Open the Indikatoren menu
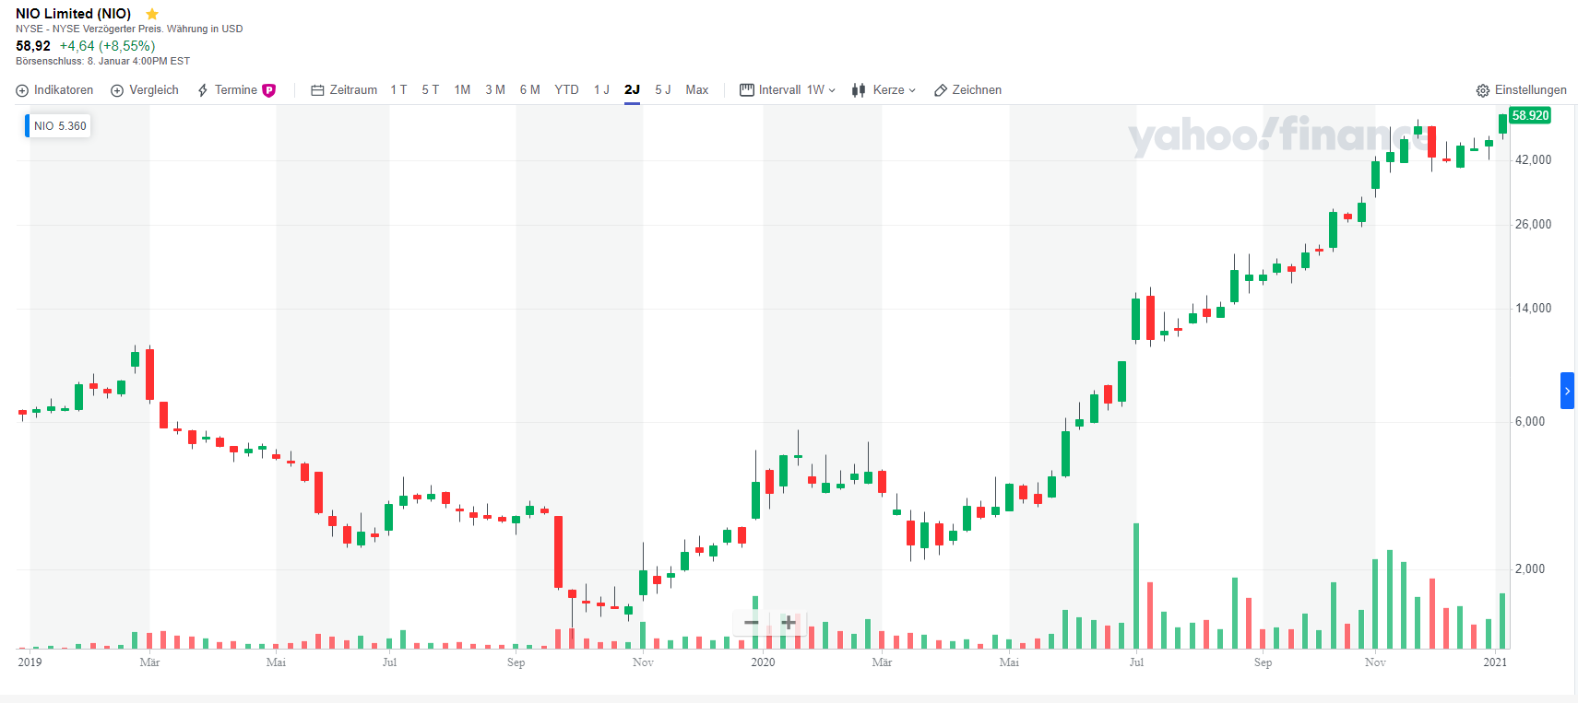The image size is (1578, 703). [x=54, y=90]
